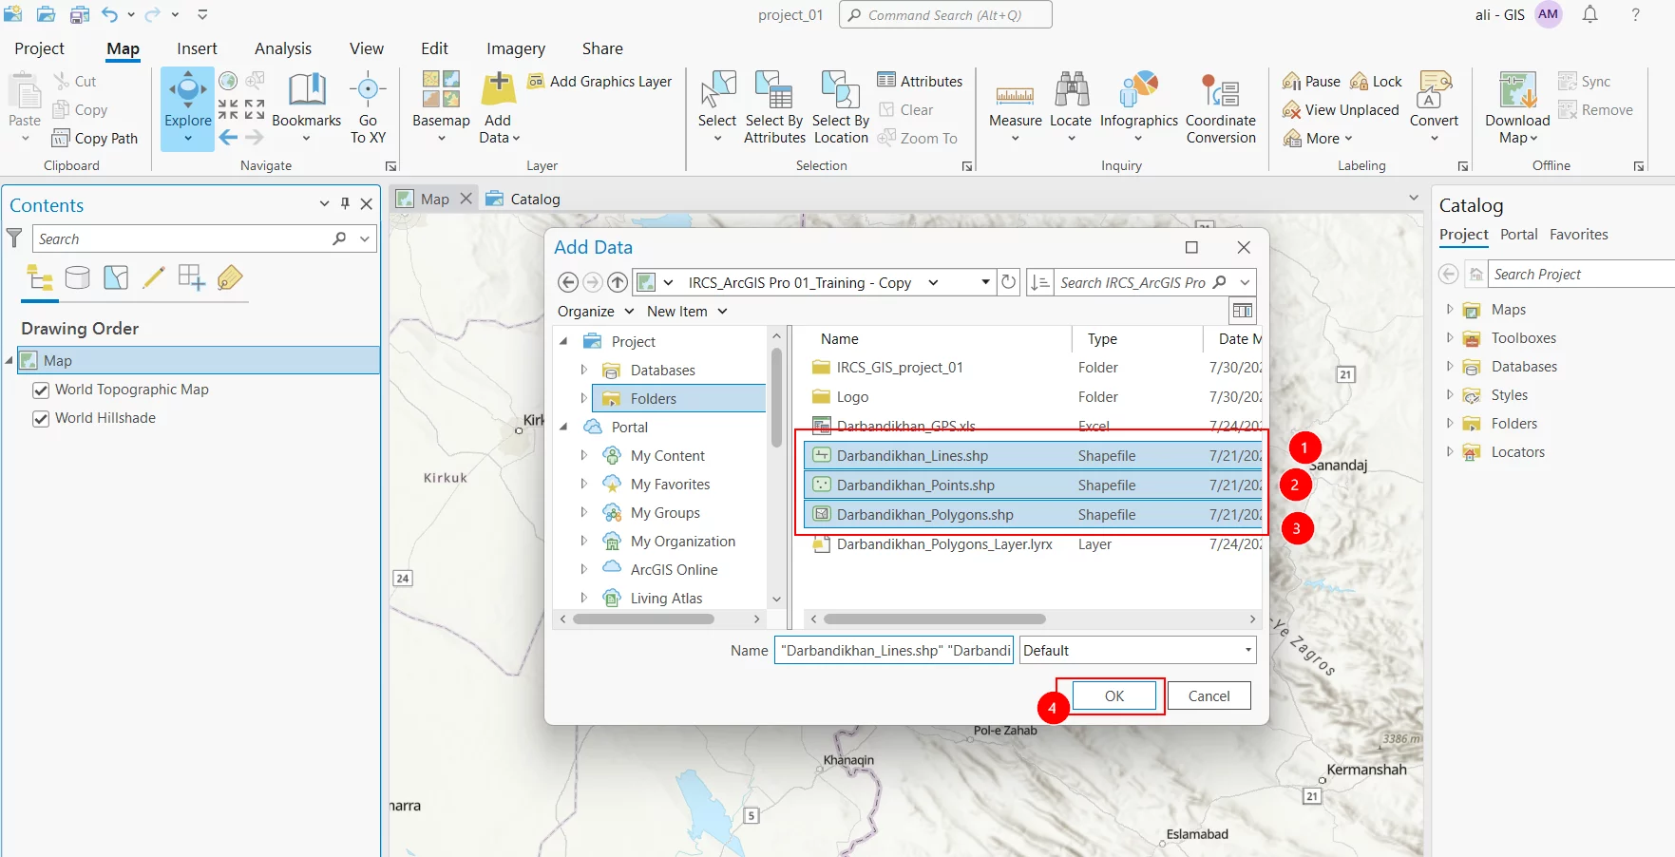Open the Basemap gallery icon

(x=441, y=89)
